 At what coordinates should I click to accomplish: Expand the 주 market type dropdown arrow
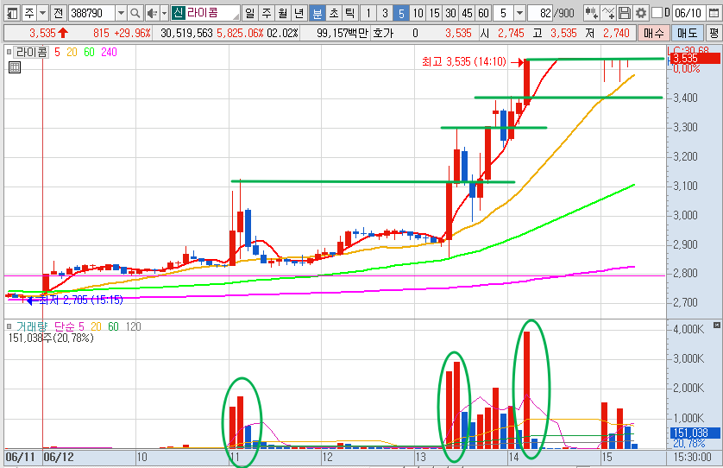tap(43, 13)
